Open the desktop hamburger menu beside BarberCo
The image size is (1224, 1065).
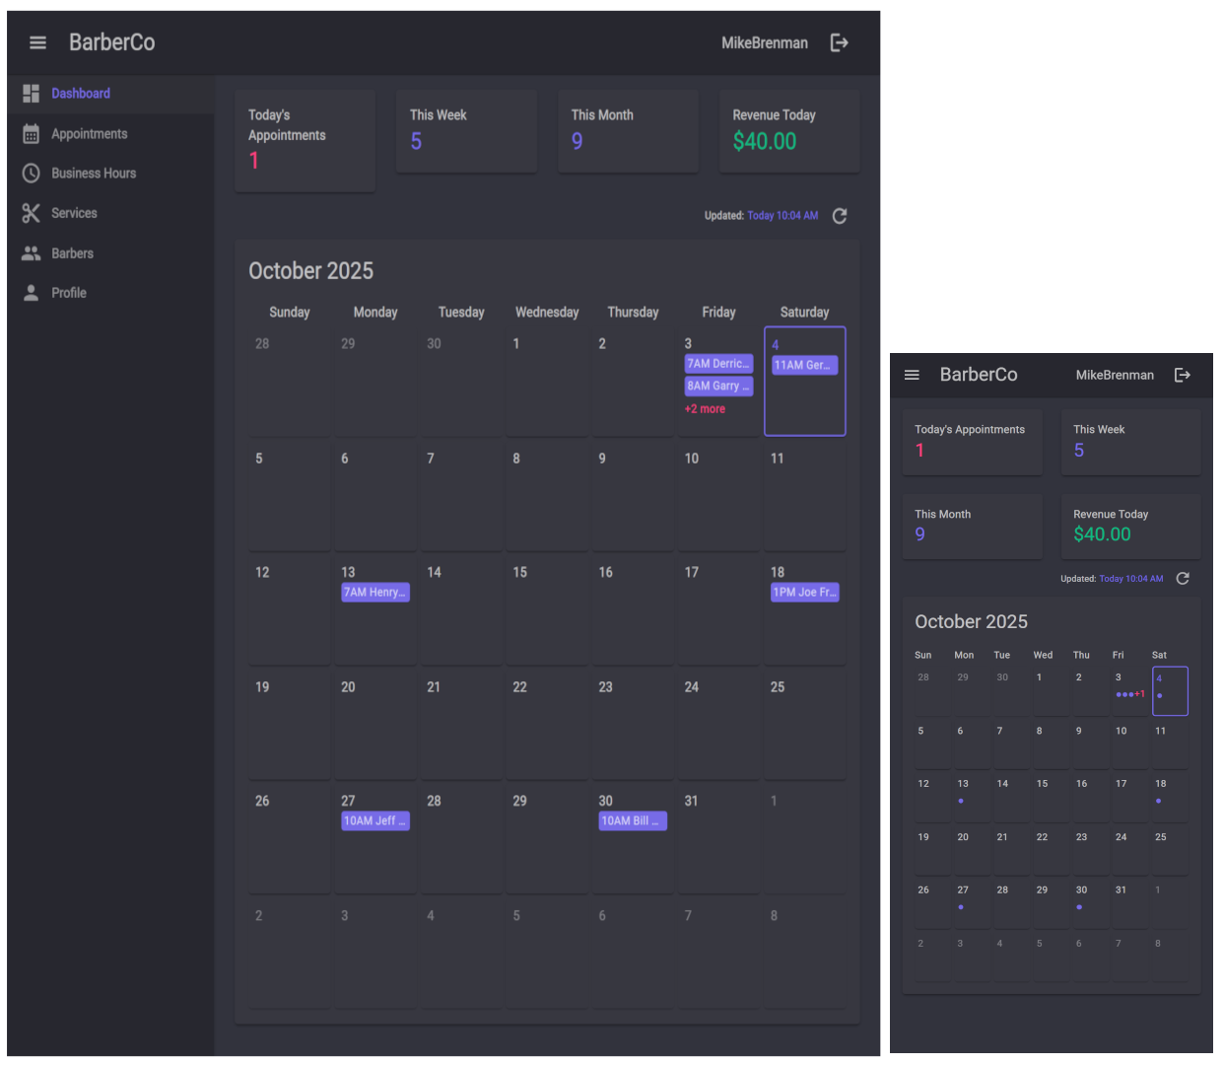[37, 42]
